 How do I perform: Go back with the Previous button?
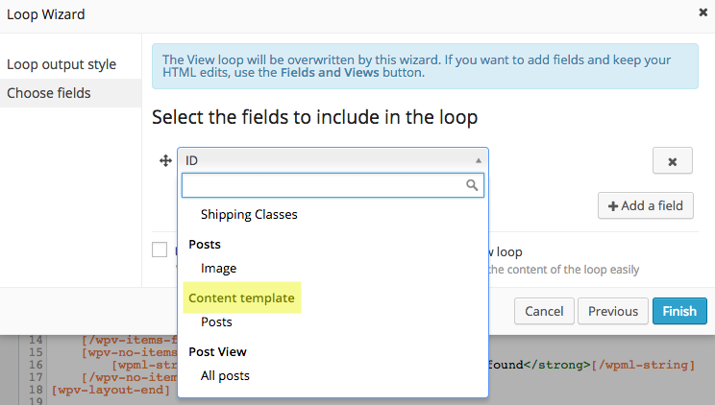pos(613,311)
